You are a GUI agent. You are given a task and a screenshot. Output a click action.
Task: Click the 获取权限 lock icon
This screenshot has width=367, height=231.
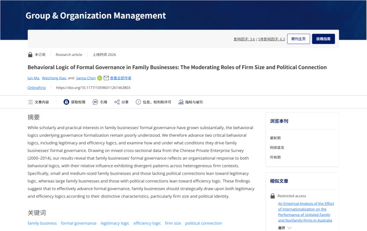(x=66, y=102)
